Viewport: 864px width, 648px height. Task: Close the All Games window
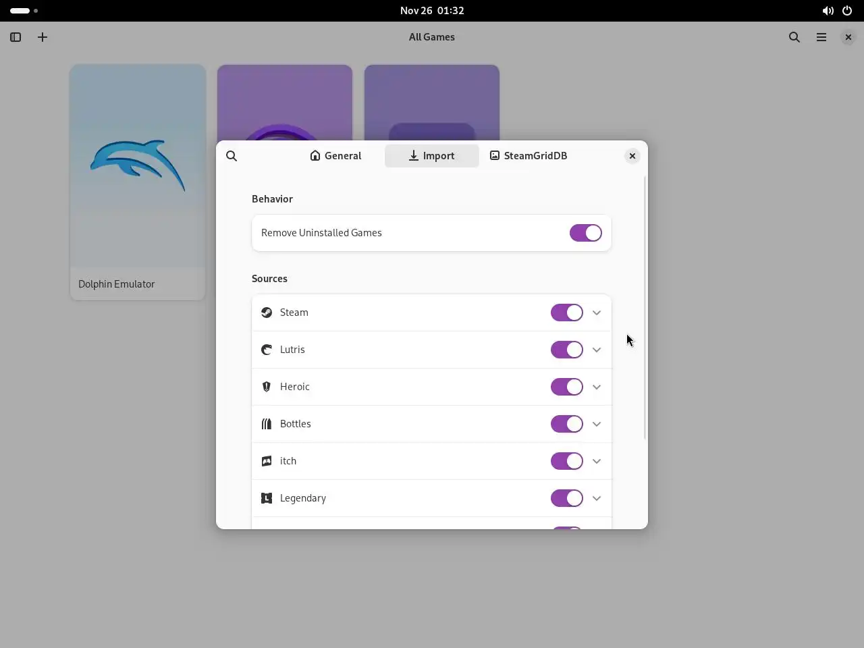click(x=848, y=37)
